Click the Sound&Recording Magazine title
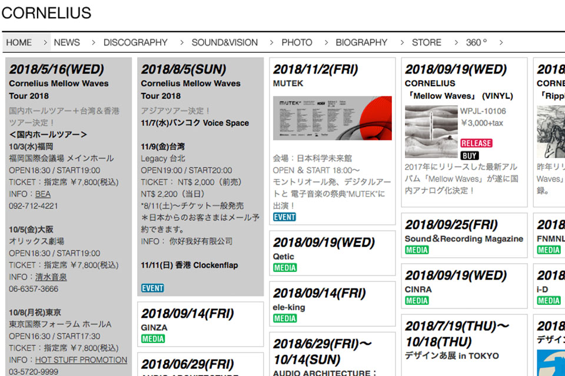This screenshot has width=565, height=376. coord(464,239)
